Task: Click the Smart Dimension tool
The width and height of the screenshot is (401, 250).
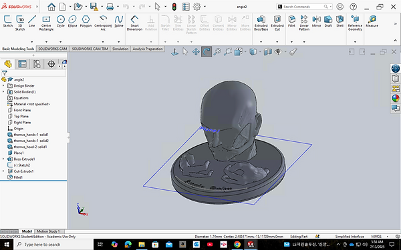Action: [x=134, y=23]
